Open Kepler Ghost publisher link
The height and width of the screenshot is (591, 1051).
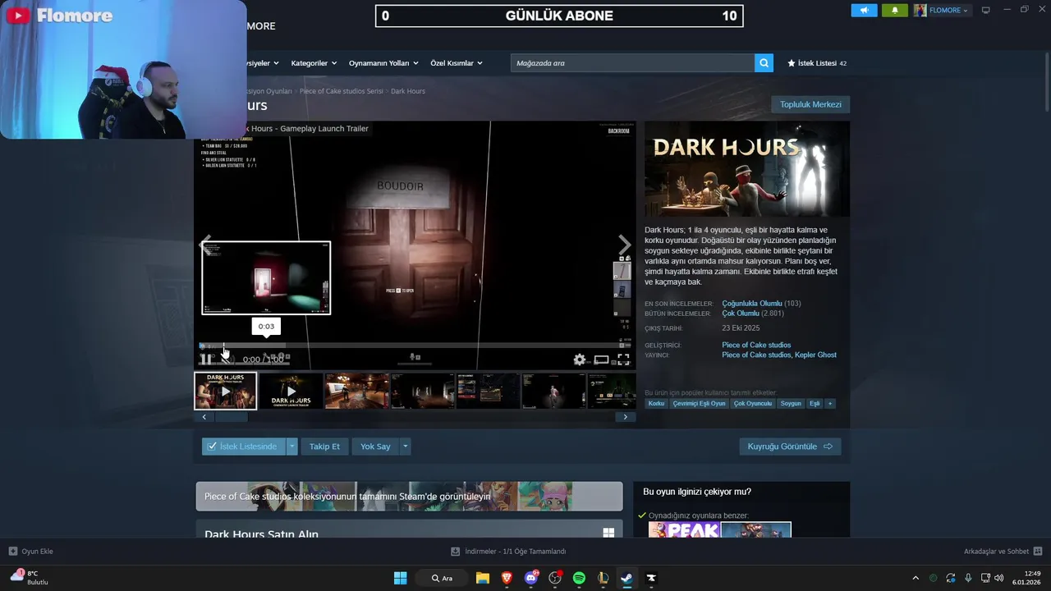(x=815, y=355)
